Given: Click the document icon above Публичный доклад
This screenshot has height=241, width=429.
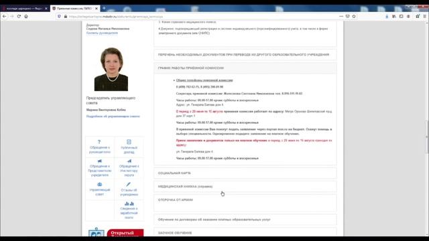Looking at the screenshot, I should coord(129,142).
